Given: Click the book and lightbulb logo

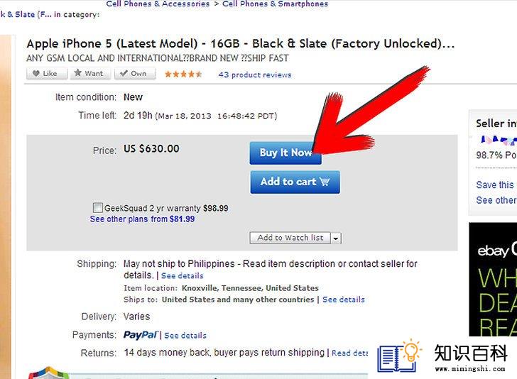Looking at the screenshot, I should [x=400, y=356].
